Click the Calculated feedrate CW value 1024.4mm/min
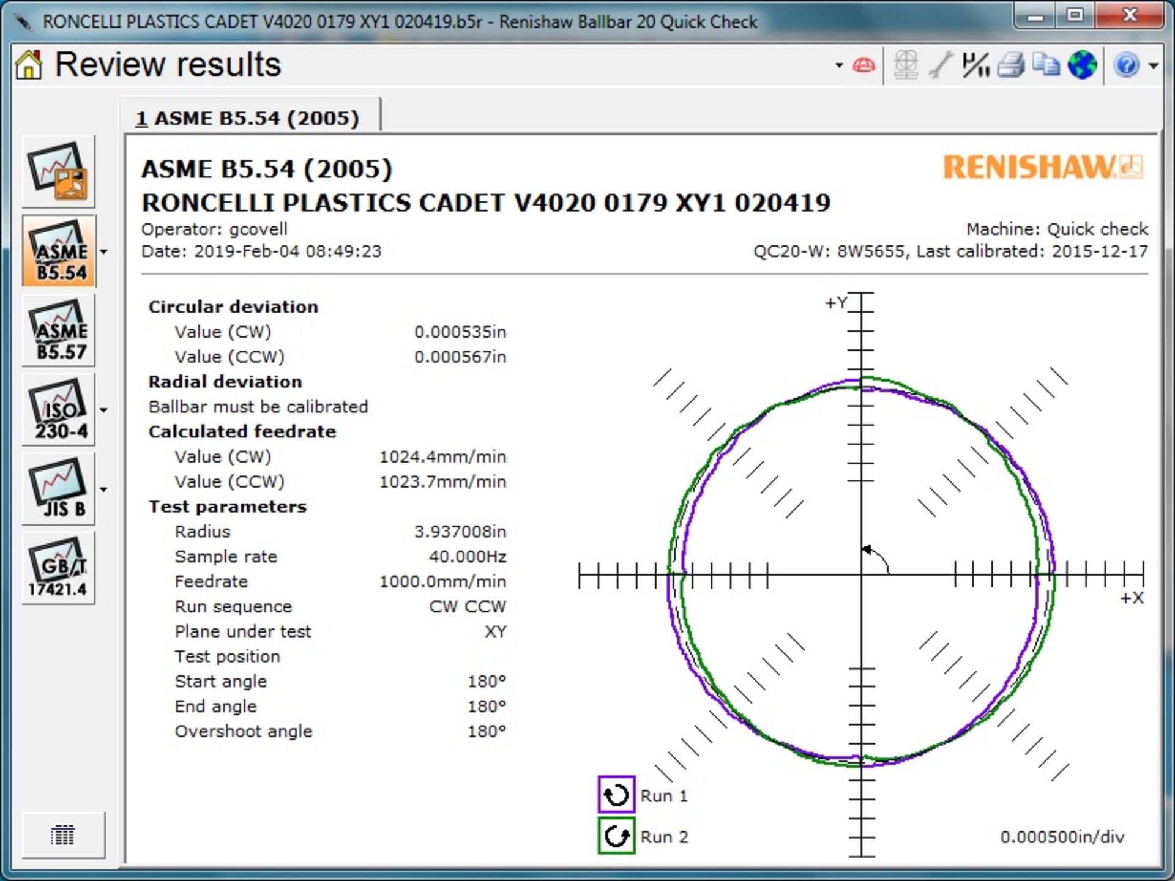The height and width of the screenshot is (881, 1175). tap(443, 457)
